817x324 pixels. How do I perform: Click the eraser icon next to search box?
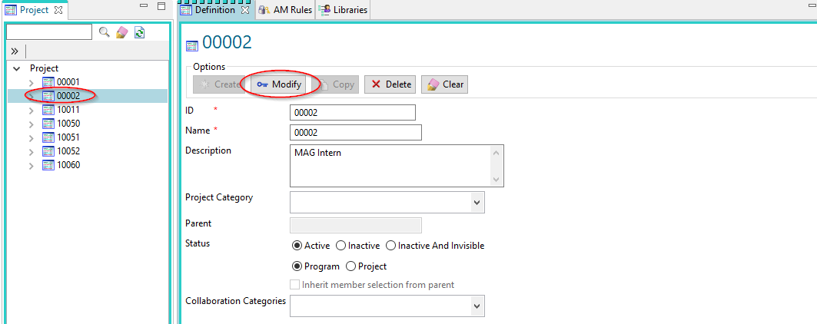coord(121,32)
